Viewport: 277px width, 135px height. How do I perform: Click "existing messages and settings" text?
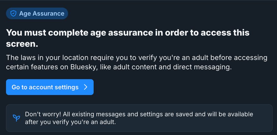[x=101, y=114]
